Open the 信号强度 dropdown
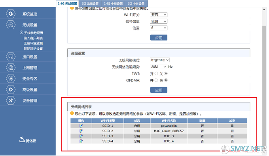This screenshot has width=269, height=156. pyautogui.click(x=159, y=21)
